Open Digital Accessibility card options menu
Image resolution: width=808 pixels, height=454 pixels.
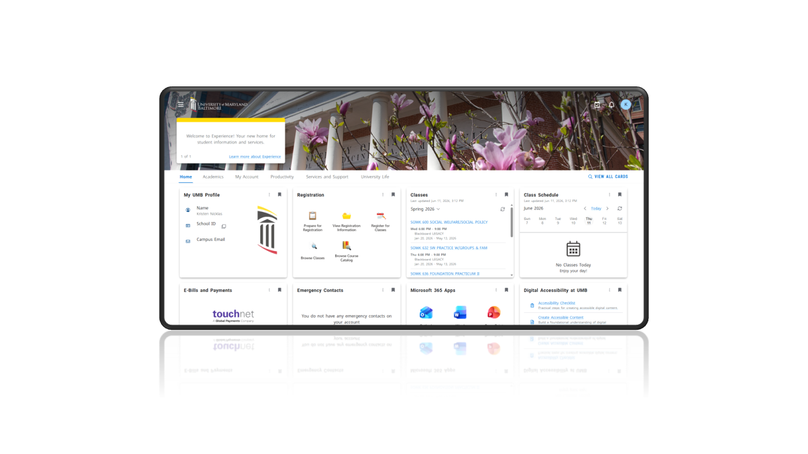pyautogui.click(x=609, y=290)
